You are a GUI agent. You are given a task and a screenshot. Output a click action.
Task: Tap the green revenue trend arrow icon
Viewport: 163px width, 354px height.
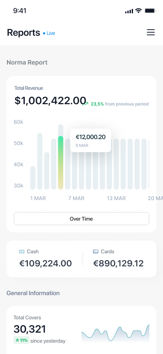(x=85, y=104)
